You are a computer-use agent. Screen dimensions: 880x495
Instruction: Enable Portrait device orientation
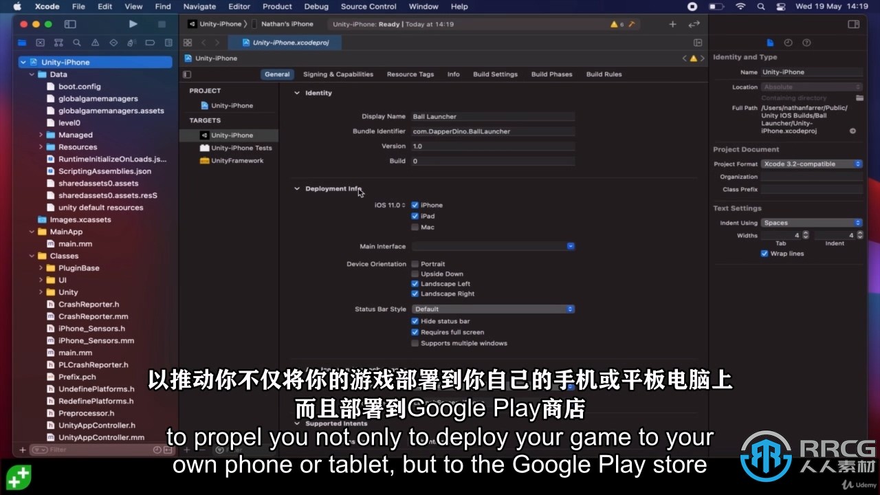coord(415,264)
